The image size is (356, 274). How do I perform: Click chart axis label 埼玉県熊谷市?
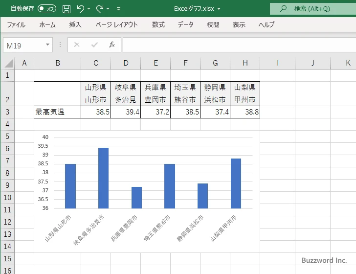coord(157,228)
